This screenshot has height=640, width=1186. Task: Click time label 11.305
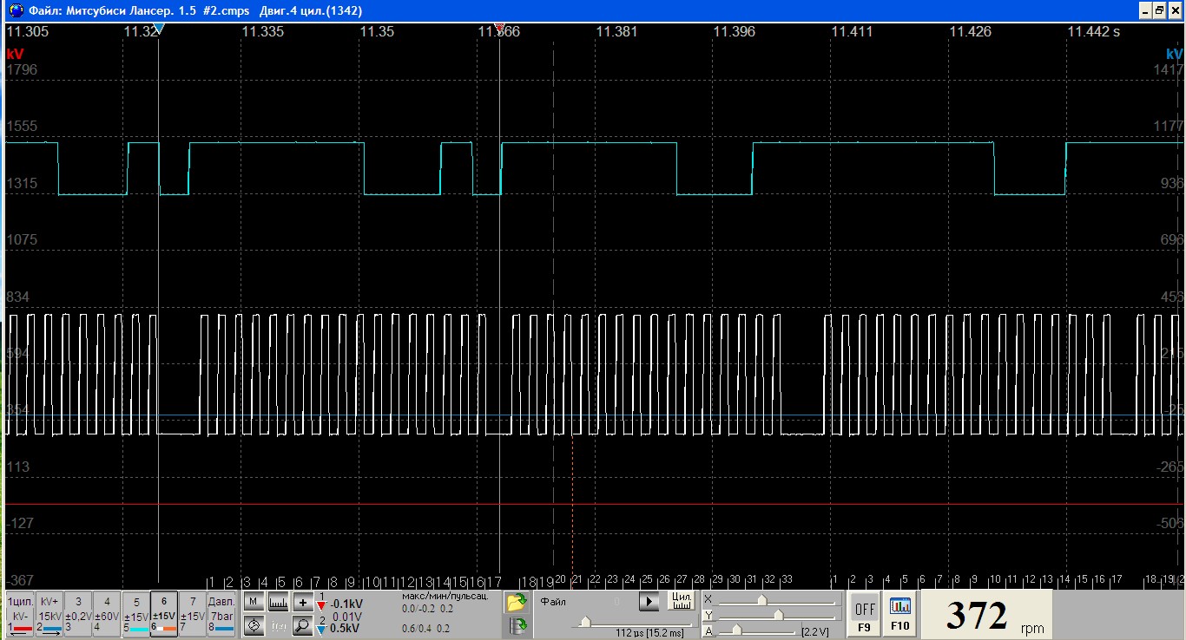27,31
